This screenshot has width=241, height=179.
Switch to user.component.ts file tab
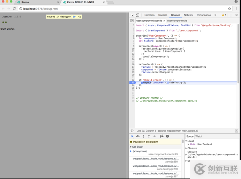click(177, 21)
